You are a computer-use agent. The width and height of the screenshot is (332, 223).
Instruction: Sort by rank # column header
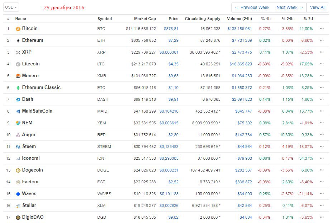tap(8, 19)
